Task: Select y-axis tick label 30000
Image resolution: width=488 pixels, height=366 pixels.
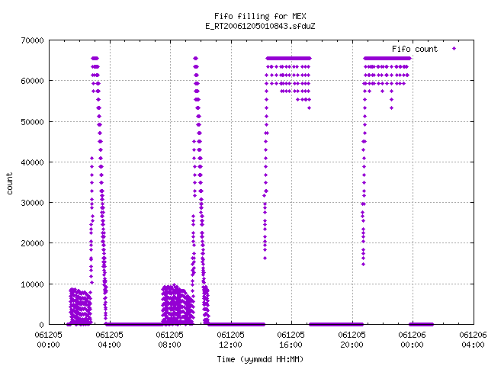Action: (x=32, y=203)
